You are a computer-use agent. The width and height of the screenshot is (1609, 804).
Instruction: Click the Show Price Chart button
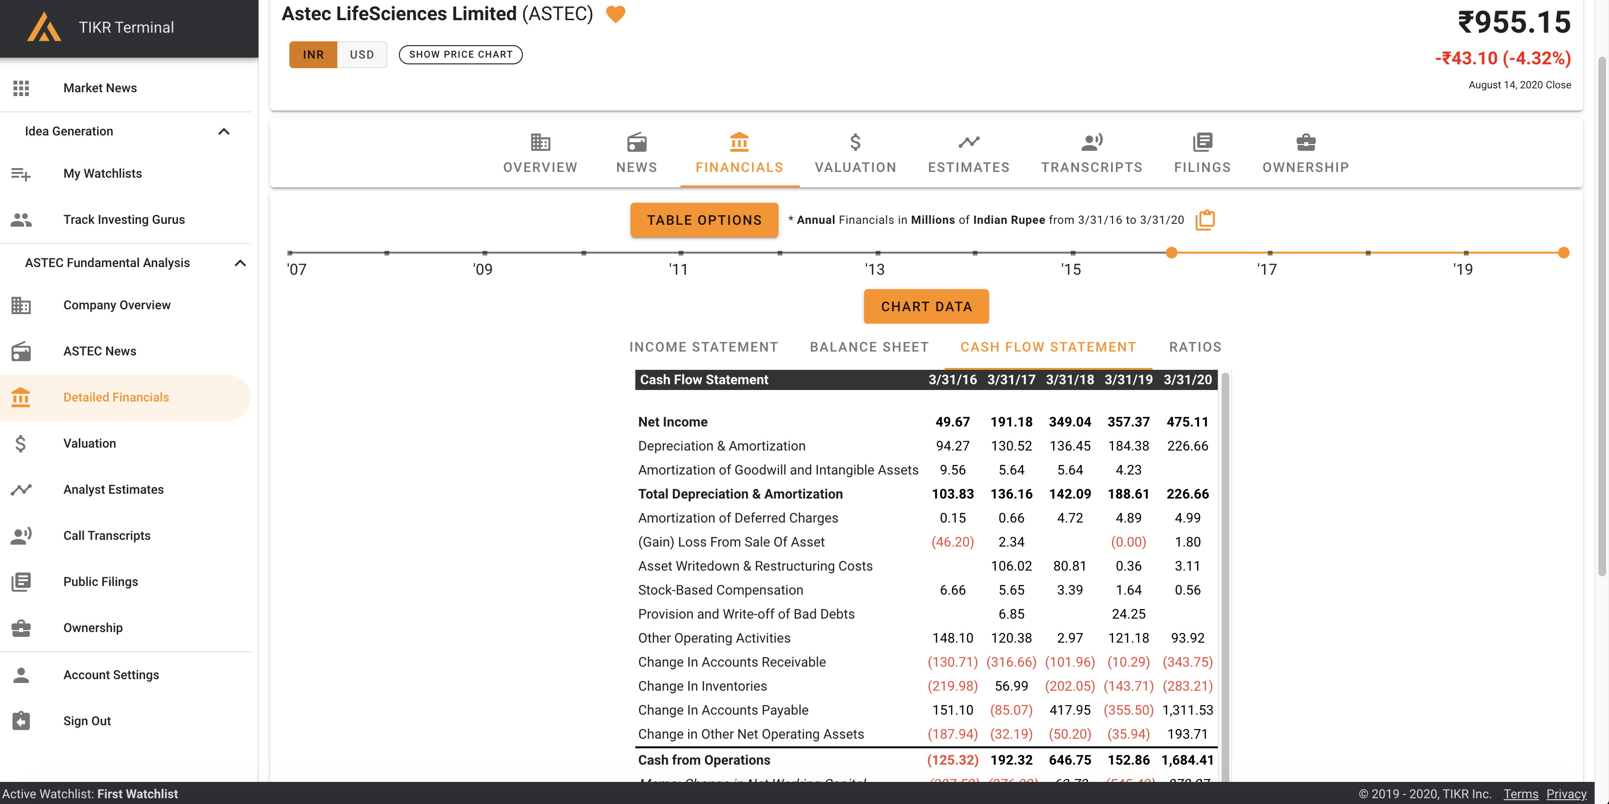click(x=460, y=55)
